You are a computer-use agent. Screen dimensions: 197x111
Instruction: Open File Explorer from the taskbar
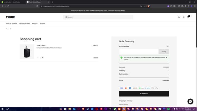70,109
